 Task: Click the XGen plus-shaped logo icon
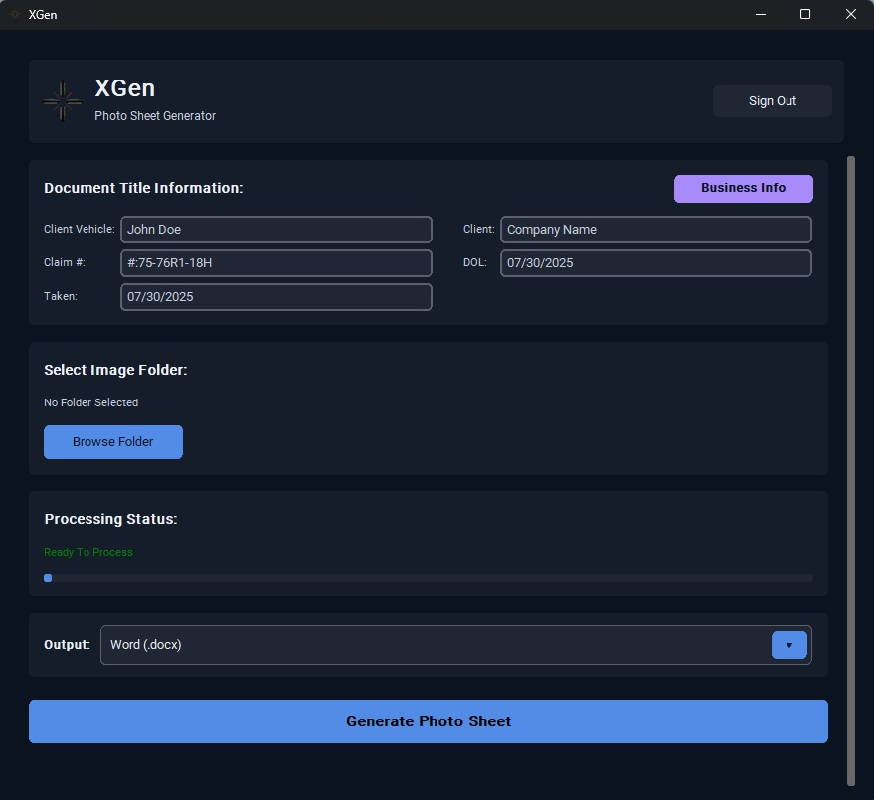pos(61,100)
